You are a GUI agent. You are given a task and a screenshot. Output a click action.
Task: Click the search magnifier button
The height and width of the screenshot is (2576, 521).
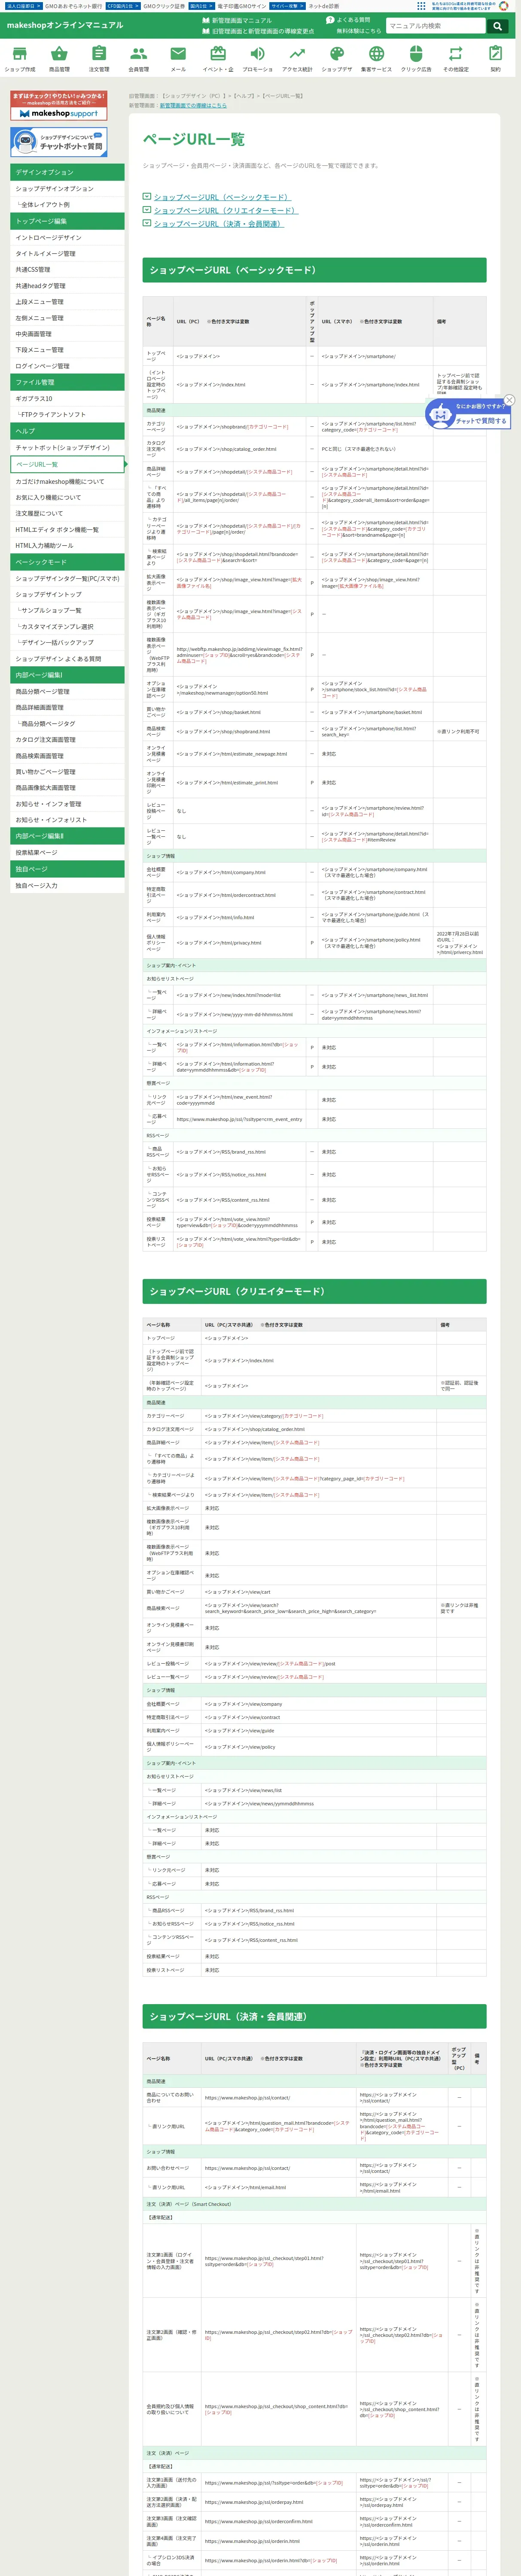497,26
